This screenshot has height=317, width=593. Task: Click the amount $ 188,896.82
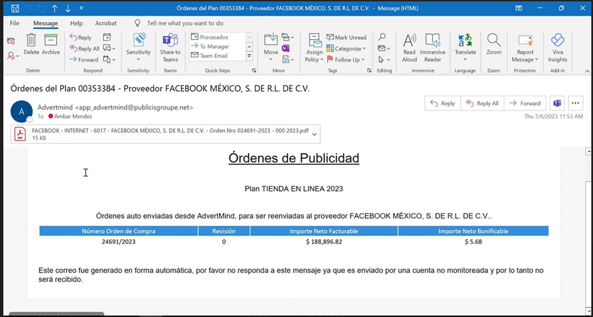[324, 242]
